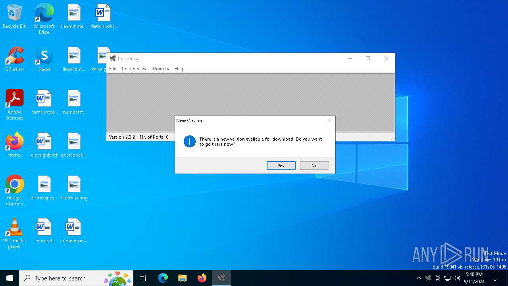Open Firefox from the taskbar
The width and height of the screenshot is (508, 286).
202,278
